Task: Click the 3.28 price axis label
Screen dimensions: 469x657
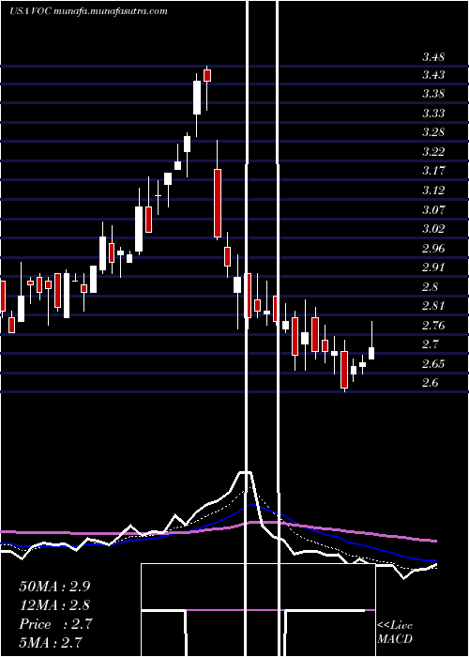Action: click(x=433, y=132)
